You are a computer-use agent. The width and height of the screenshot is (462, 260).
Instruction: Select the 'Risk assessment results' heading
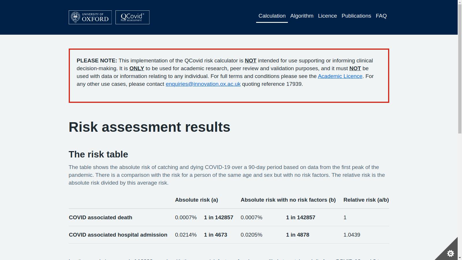150,127
